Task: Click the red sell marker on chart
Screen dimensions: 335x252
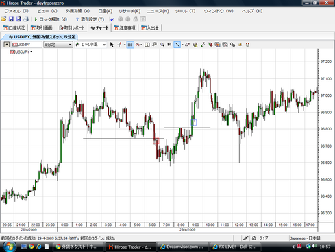Action: (156, 141)
